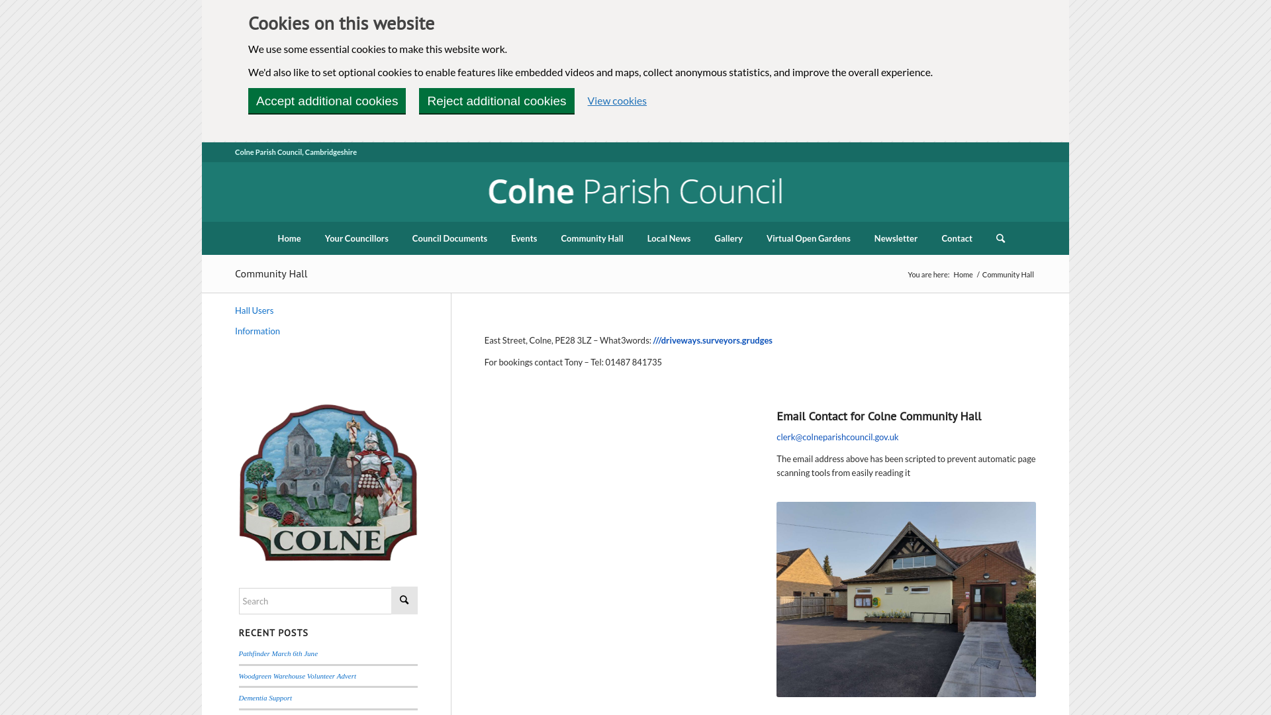The height and width of the screenshot is (715, 1271).
Task: Open the View cookies link
Action: tap(617, 101)
